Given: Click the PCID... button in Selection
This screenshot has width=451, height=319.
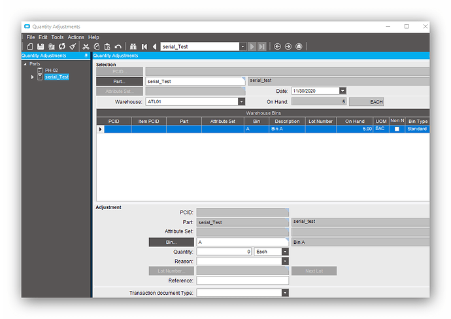Looking at the screenshot, I should (120, 71).
